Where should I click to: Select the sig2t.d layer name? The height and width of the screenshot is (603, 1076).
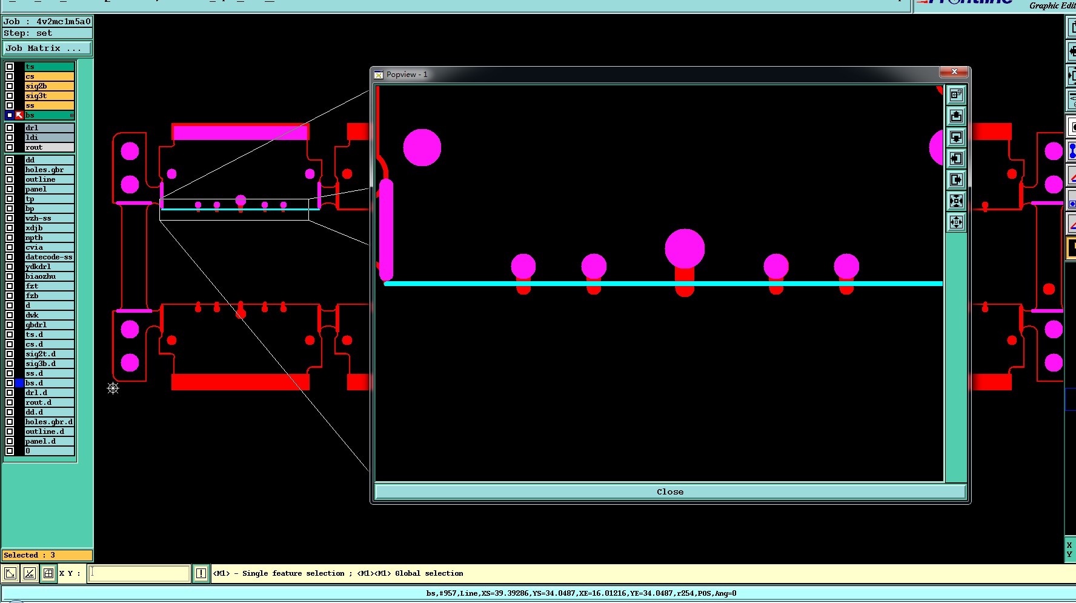[x=49, y=354]
